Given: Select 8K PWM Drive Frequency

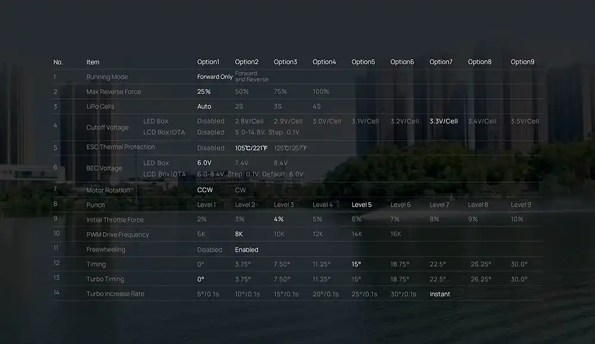Looking at the screenshot, I should click(x=239, y=234).
